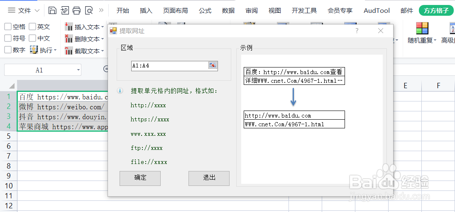
Task: Open the 页面布局 tab
Action: click(x=175, y=11)
